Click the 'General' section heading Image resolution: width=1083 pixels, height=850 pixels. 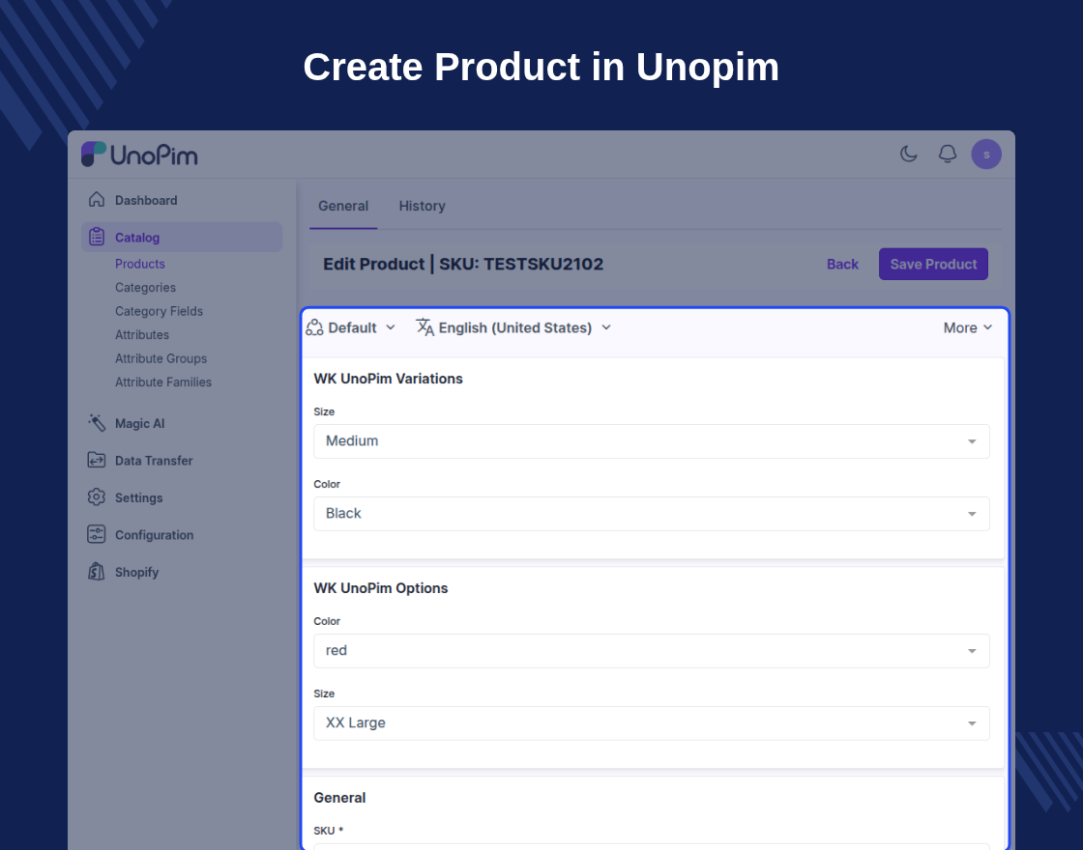click(x=339, y=798)
